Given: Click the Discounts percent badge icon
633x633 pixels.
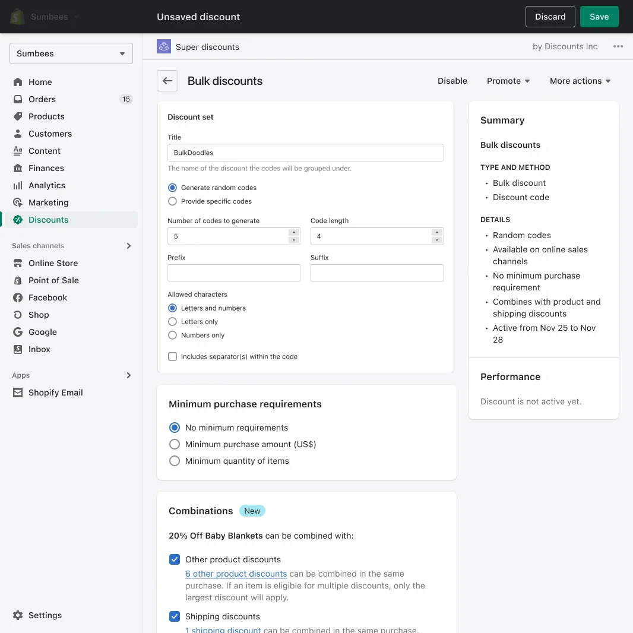Looking at the screenshot, I should (18, 220).
